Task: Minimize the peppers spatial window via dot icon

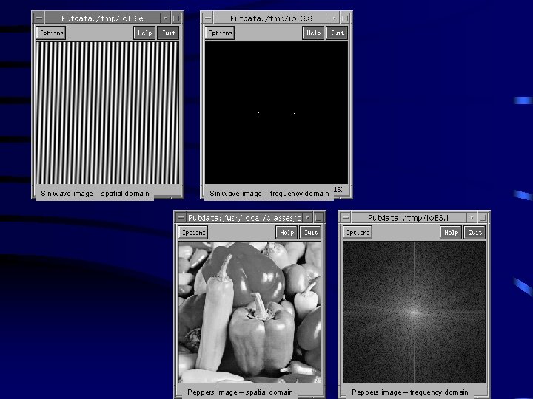Action: click(307, 217)
